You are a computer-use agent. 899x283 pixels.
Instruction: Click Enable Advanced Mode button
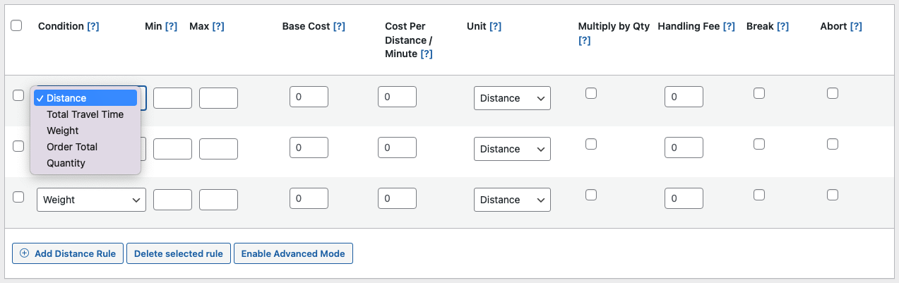click(293, 253)
